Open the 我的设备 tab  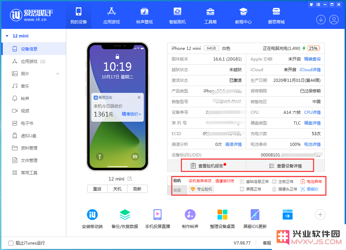pyautogui.click(x=79, y=16)
